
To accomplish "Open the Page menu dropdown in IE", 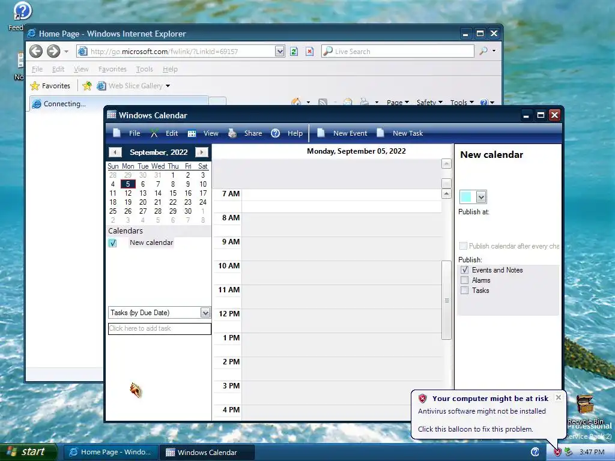I will click(398, 102).
